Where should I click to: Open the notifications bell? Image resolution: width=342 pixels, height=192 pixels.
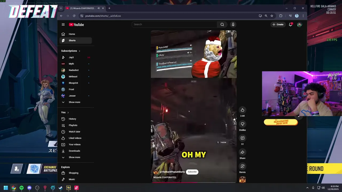[x=290, y=25]
